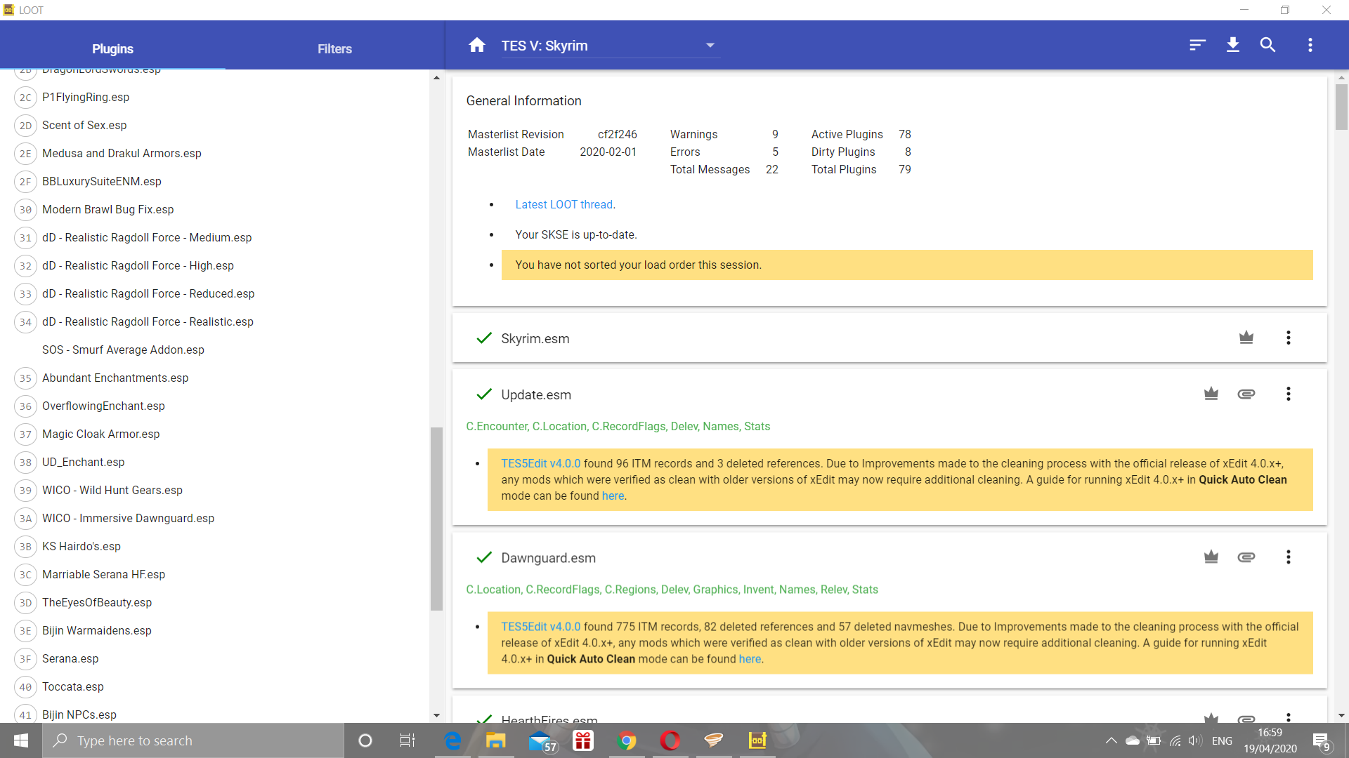Launch Google Chrome from the taskbar
This screenshot has height=758, width=1349.
tap(627, 740)
